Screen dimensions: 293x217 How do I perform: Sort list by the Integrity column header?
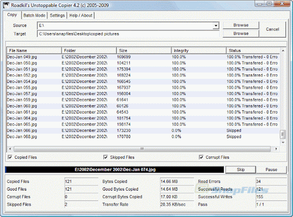[199, 51]
